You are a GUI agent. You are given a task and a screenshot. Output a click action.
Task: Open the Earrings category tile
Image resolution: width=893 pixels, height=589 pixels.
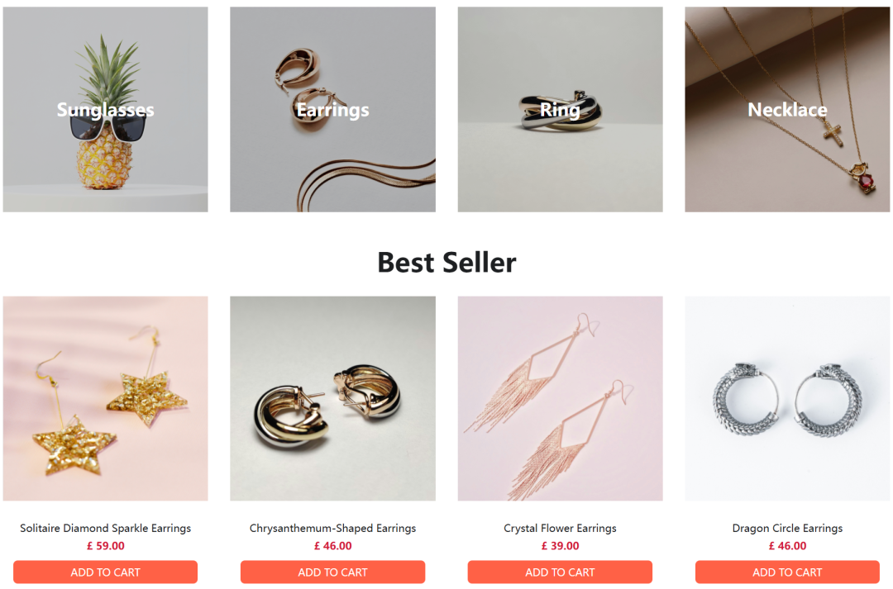(332, 109)
